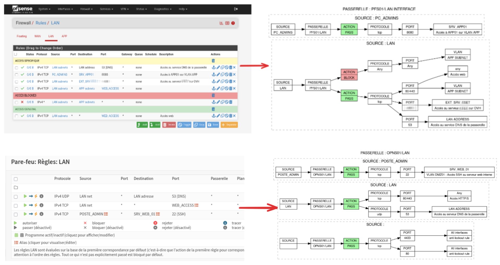This screenshot has width=500, height=265.
Task: Click the red help icon in breadcrumb bar
Action: click(x=233, y=23)
